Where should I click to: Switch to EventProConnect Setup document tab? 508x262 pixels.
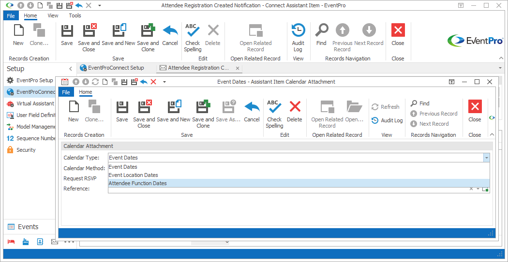click(112, 68)
